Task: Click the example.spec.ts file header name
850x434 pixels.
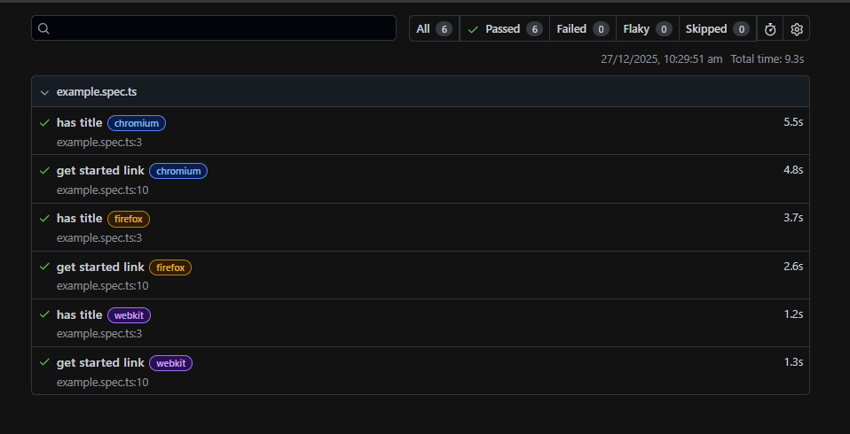Action: click(97, 92)
